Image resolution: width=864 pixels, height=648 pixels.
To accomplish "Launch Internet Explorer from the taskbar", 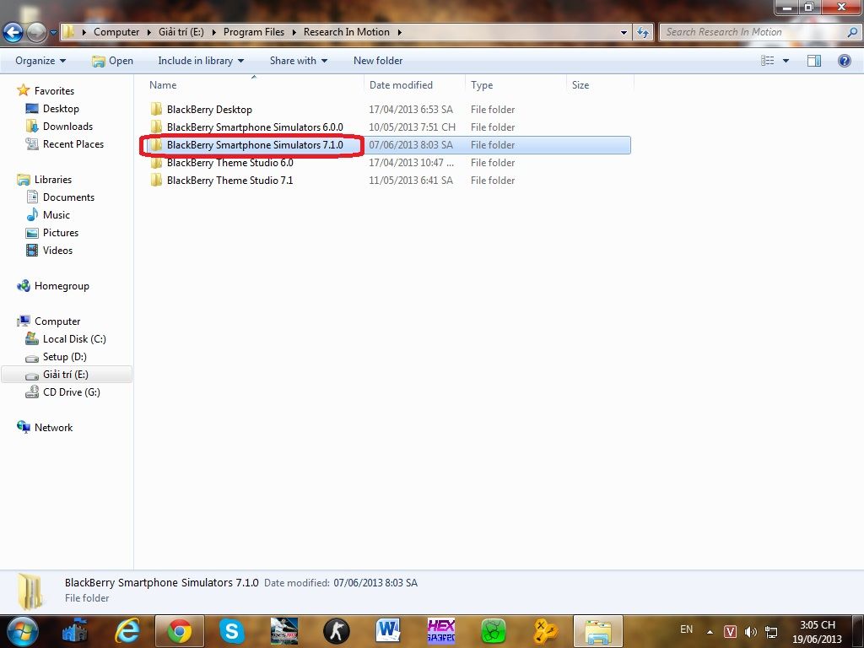I will (127, 631).
